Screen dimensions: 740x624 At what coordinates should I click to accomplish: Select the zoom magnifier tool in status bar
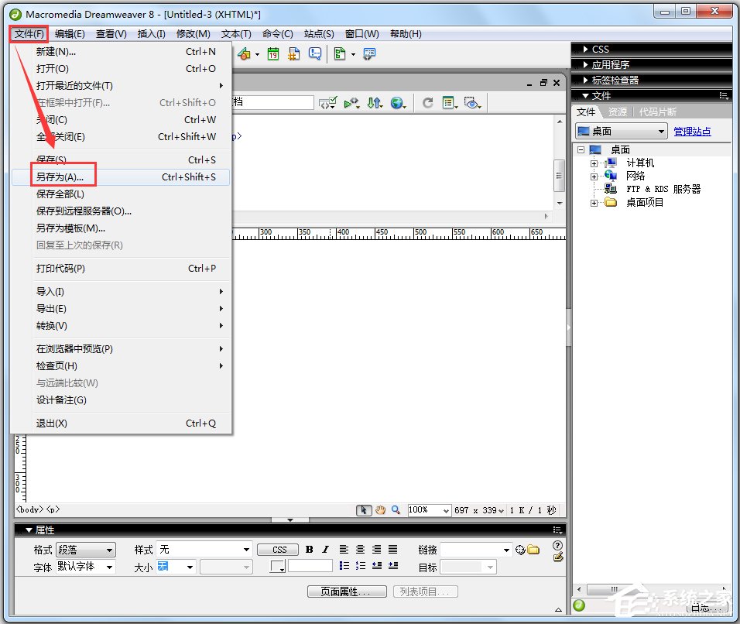396,509
